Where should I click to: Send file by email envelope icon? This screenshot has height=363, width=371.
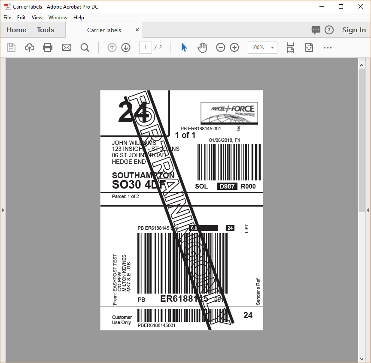67,48
